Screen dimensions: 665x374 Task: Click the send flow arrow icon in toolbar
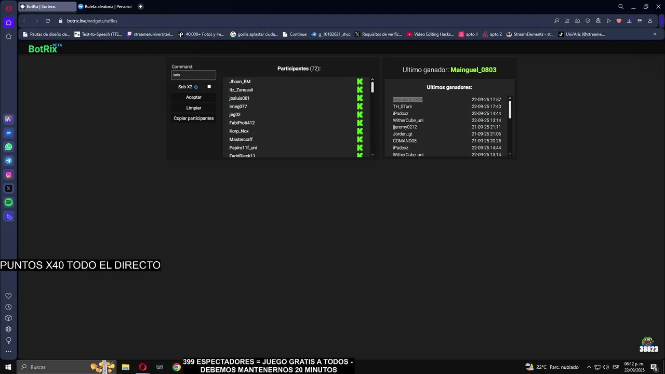608,21
